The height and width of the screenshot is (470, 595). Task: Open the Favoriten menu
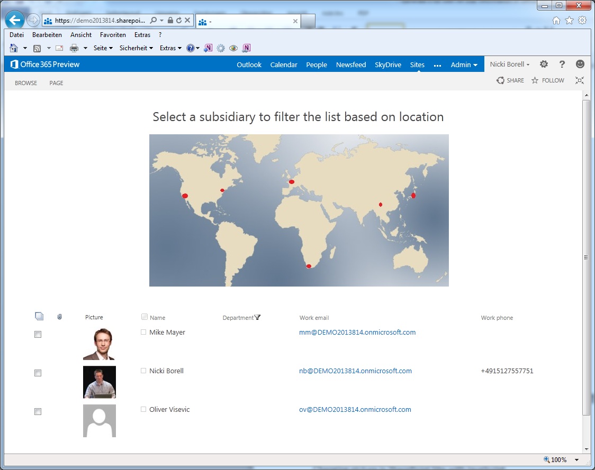pyautogui.click(x=113, y=34)
